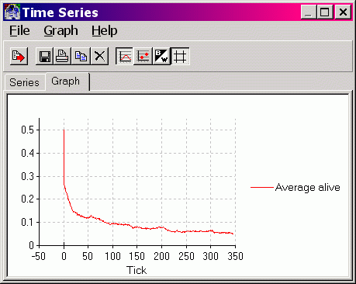Click the red legend line swatch
This screenshot has height=284, width=356.
pyautogui.click(x=262, y=187)
